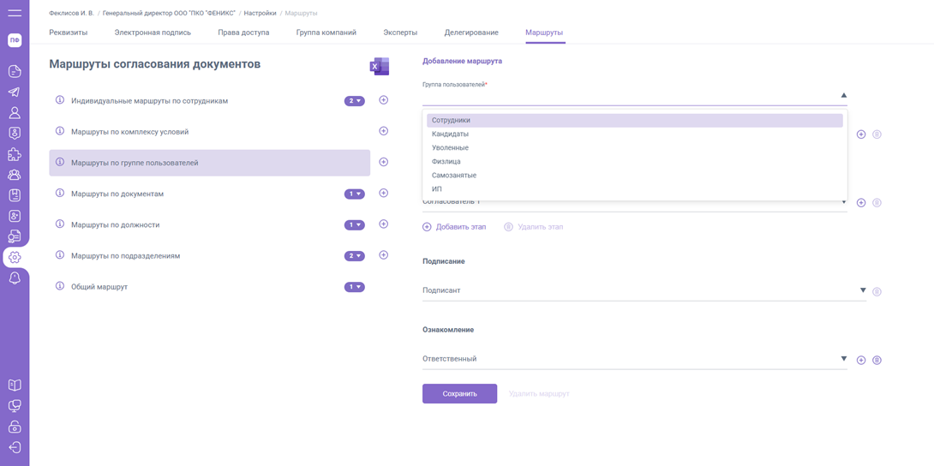Expand the Индивидуальные маршруты count badge
The width and height of the screenshot is (934, 466).
coord(354,101)
